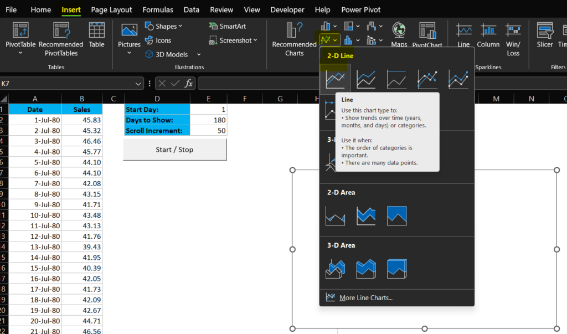Expand the Name Box dropdown arrow

[x=138, y=84]
